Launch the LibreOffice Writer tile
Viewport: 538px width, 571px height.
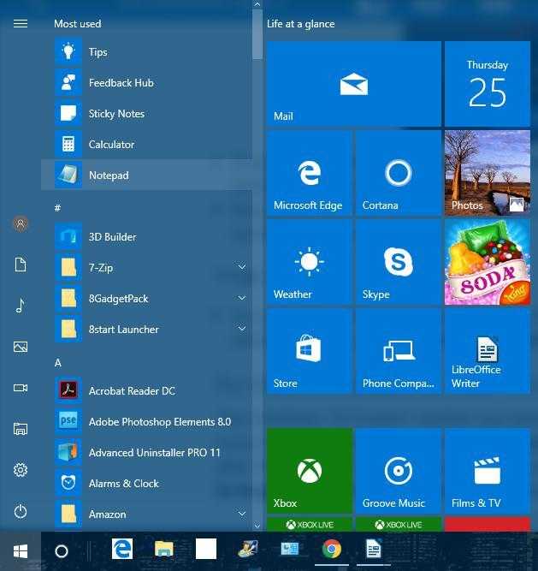click(487, 351)
